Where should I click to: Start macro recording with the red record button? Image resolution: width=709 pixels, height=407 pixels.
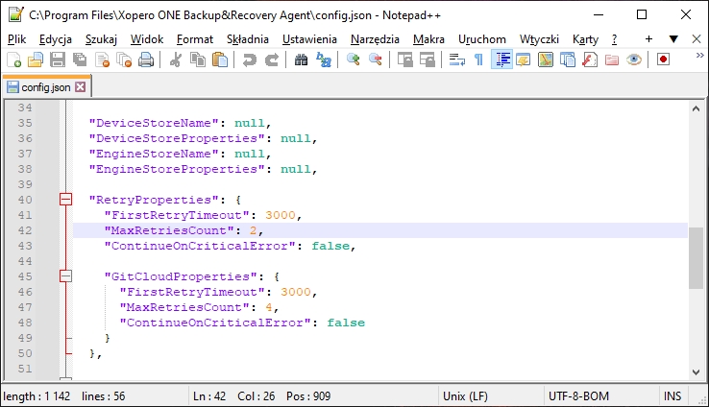(x=663, y=60)
